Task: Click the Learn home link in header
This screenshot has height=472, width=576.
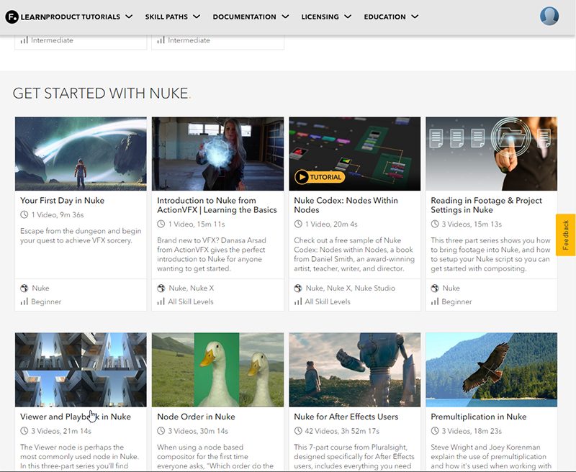Action: [32, 17]
